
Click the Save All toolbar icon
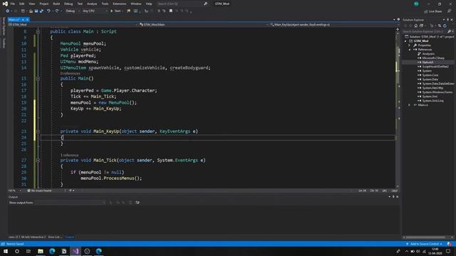click(x=41, y=11)
